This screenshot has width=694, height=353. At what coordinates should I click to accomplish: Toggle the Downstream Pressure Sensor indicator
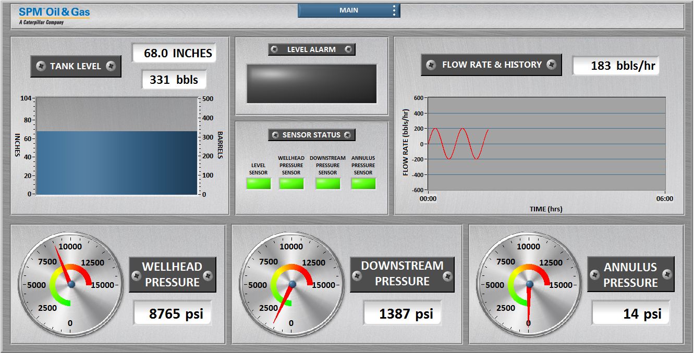tap(328, 183)
